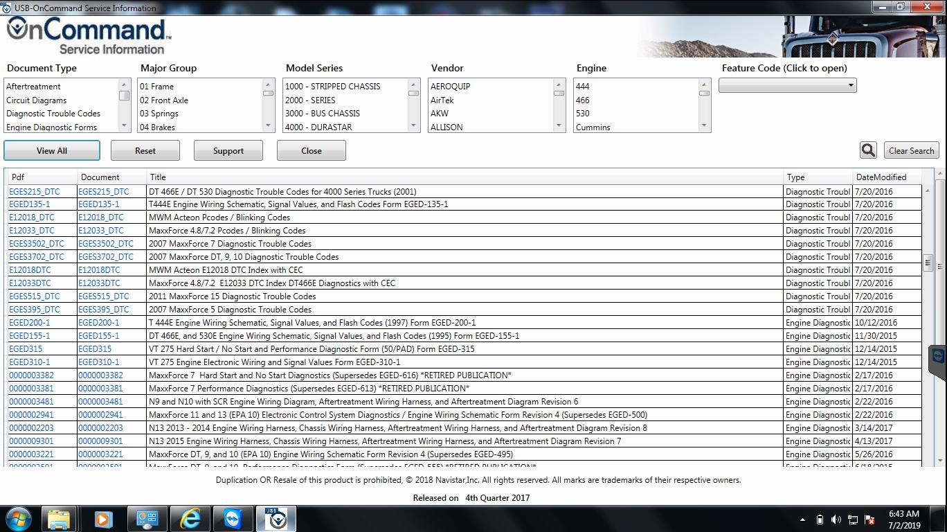Show hidden system tray icons
Viewport: 947px width, 532px height.
(x=802, y=520)
